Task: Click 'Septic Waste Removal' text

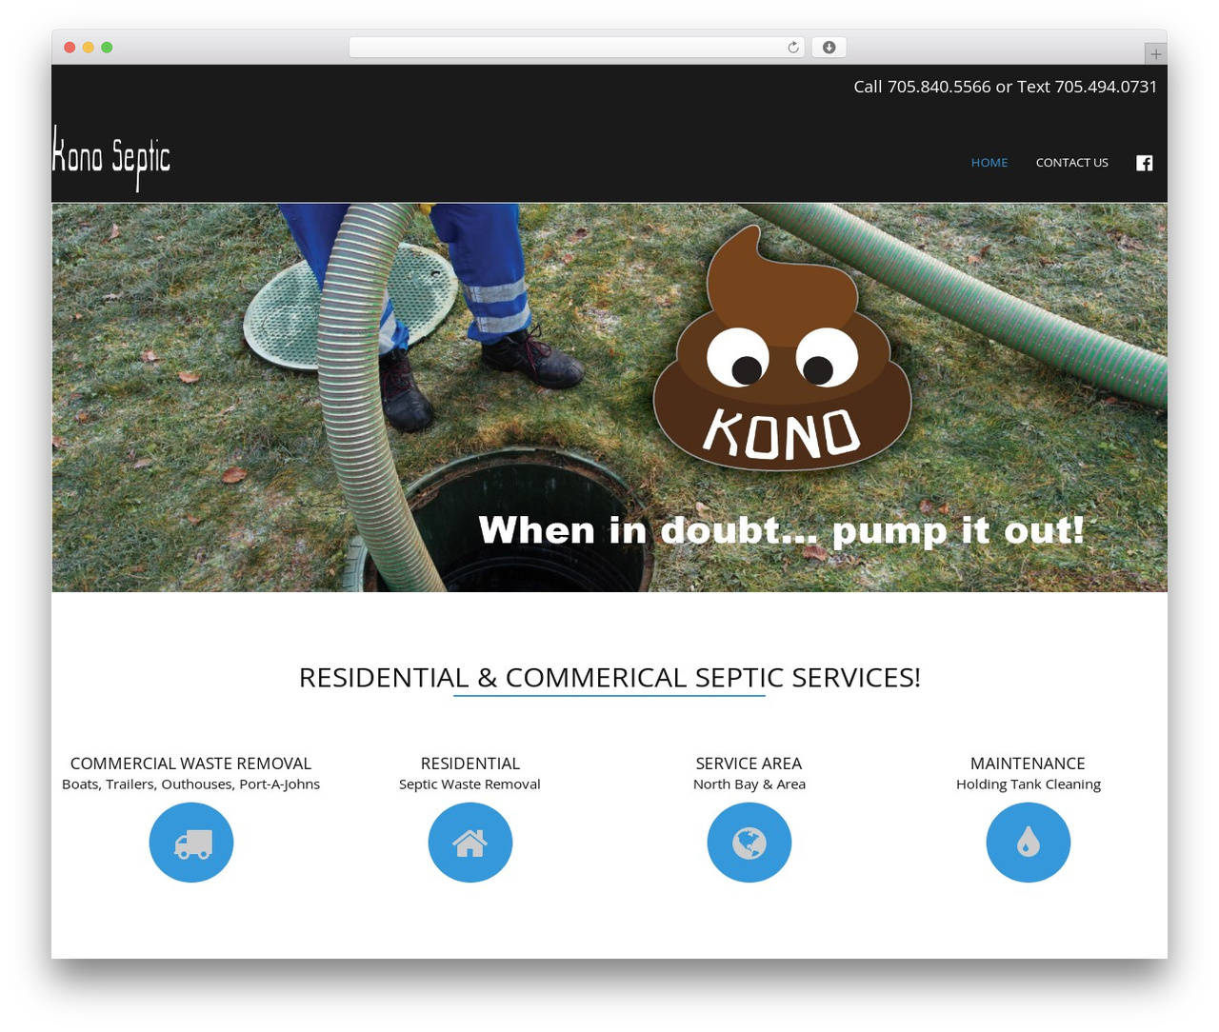Action: (470, 784)
